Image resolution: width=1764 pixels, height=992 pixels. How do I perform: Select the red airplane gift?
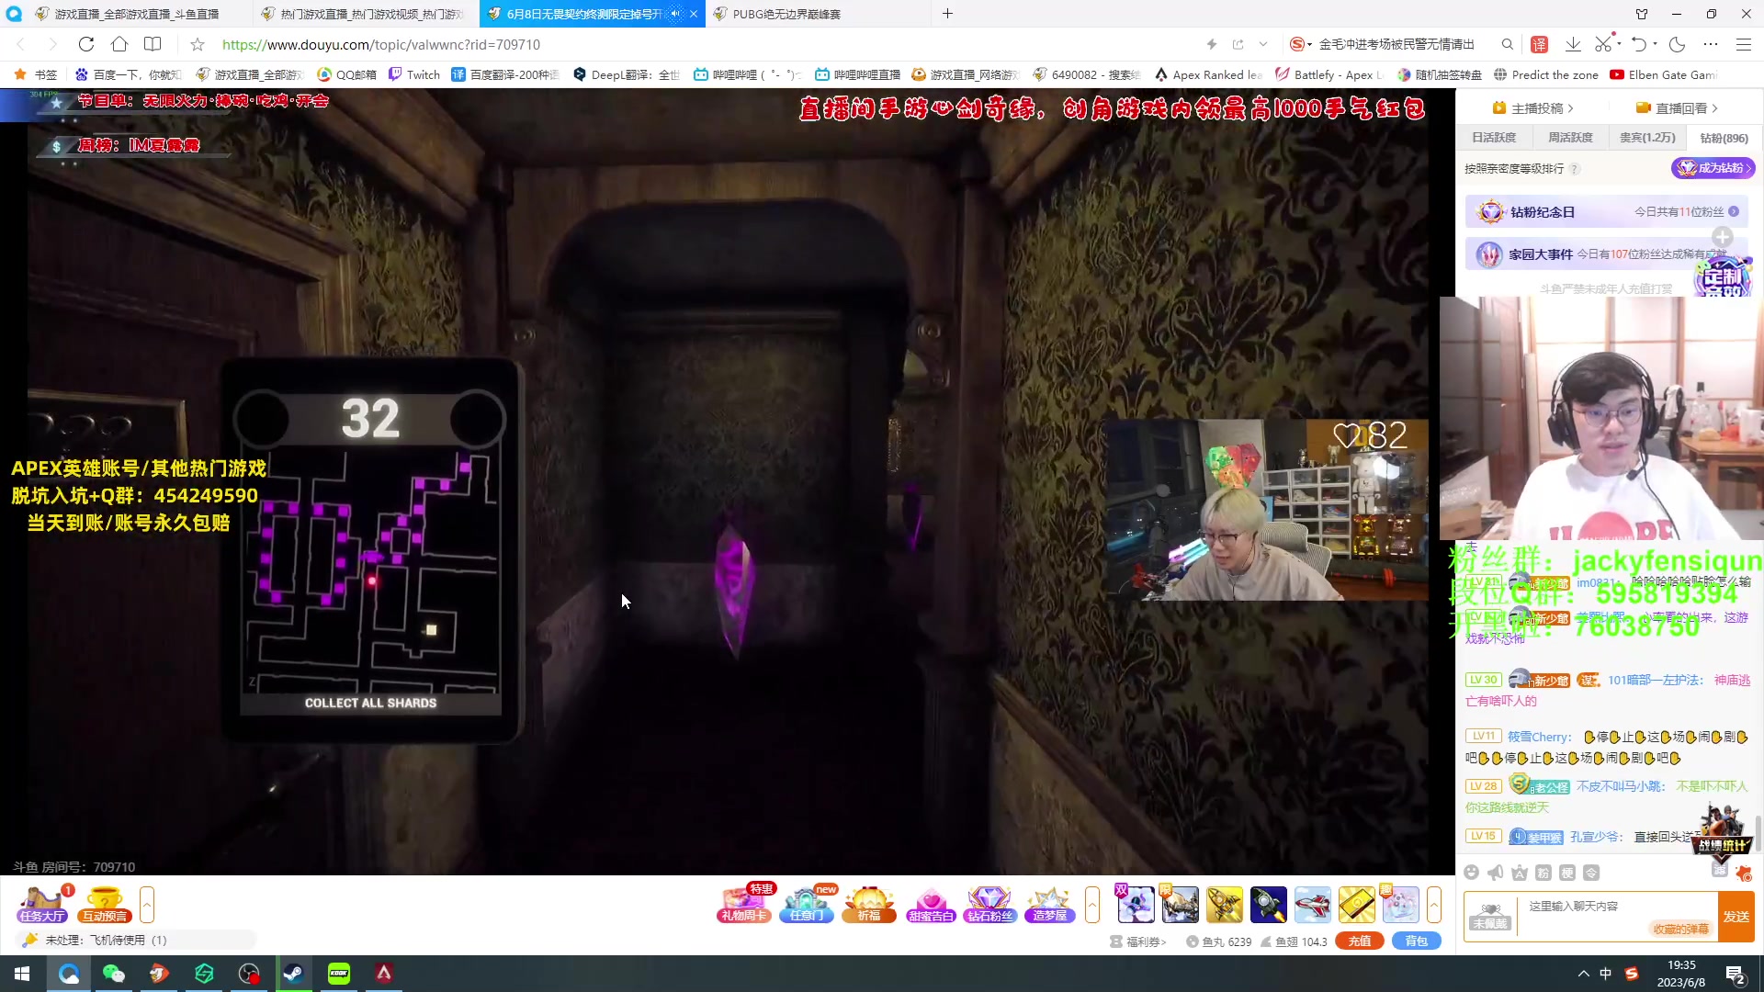point(1312,905)
